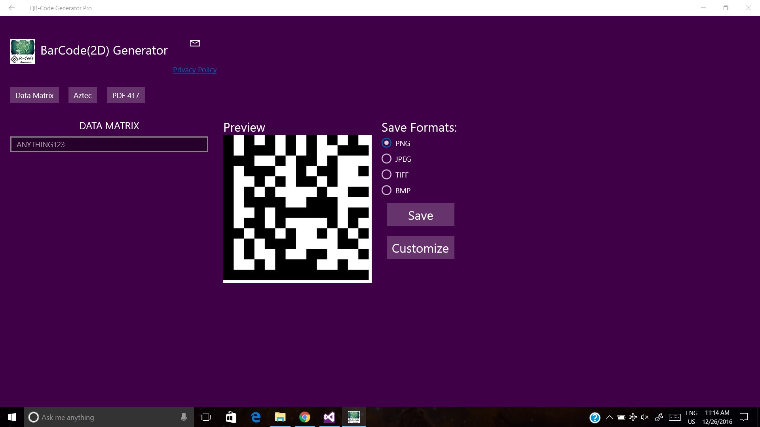Click the Cortana search box

point(109,417)
